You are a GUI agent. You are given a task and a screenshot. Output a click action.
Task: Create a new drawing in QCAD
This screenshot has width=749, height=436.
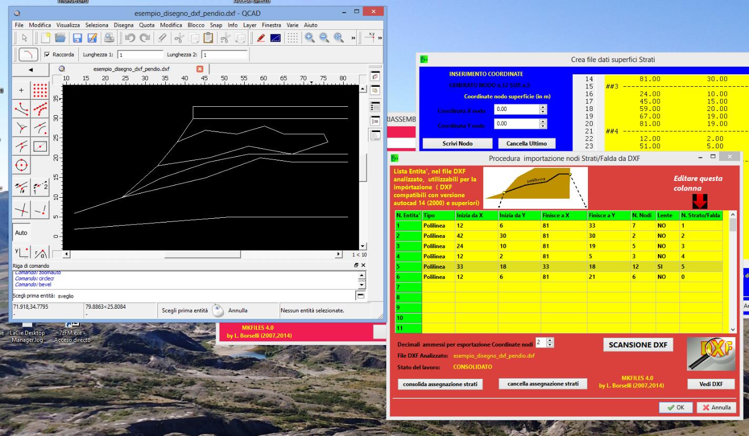click(46, 38)
